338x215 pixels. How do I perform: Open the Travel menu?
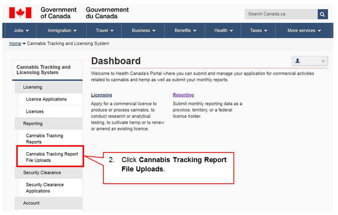coord(104,30)
